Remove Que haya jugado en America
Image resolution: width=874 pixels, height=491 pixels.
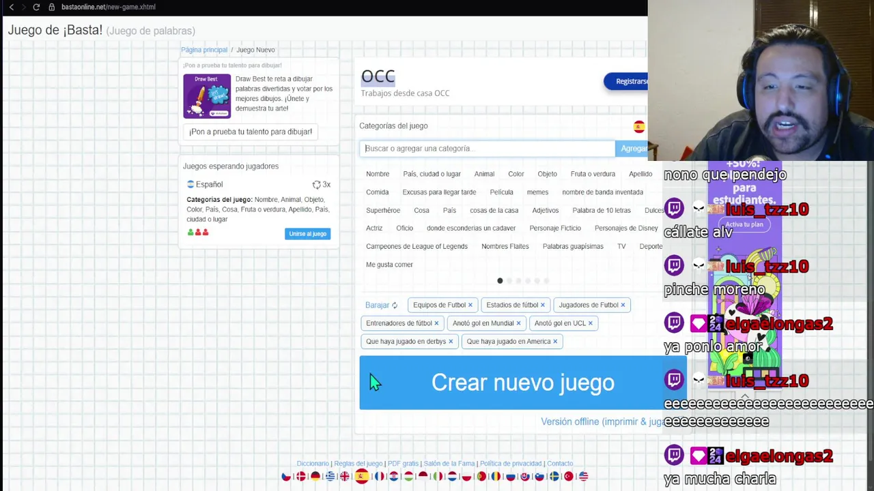click(x=555, y=342)
